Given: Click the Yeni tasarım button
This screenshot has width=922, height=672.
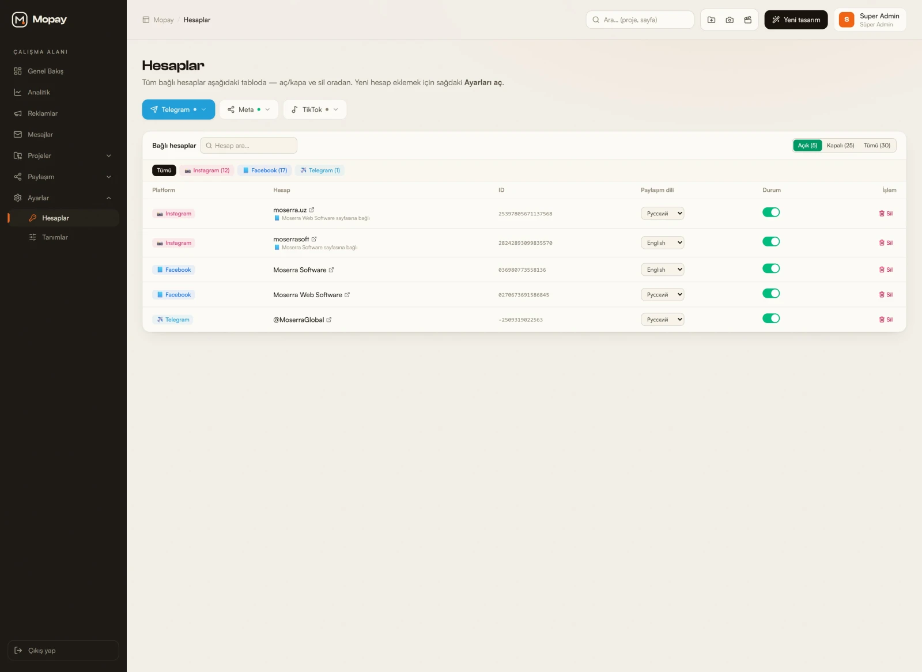Looking at the screenshot, I should (796, 20).
